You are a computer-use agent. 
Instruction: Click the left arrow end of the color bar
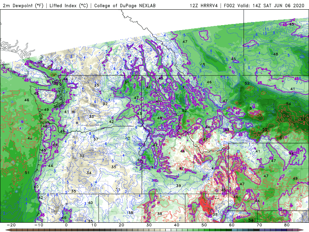(7, 230)
